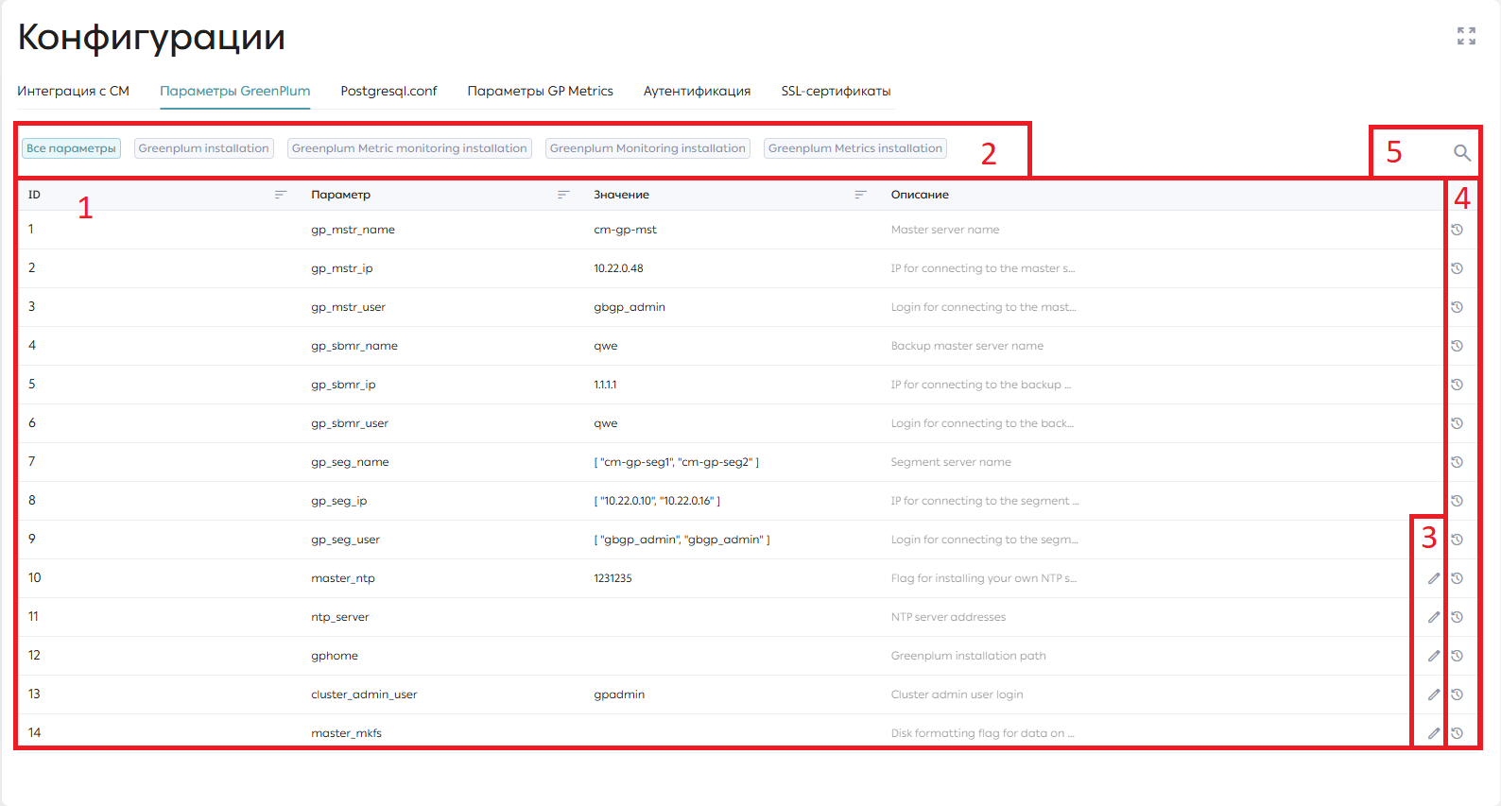Open history for master_mkfs row

click(1458, 733)
